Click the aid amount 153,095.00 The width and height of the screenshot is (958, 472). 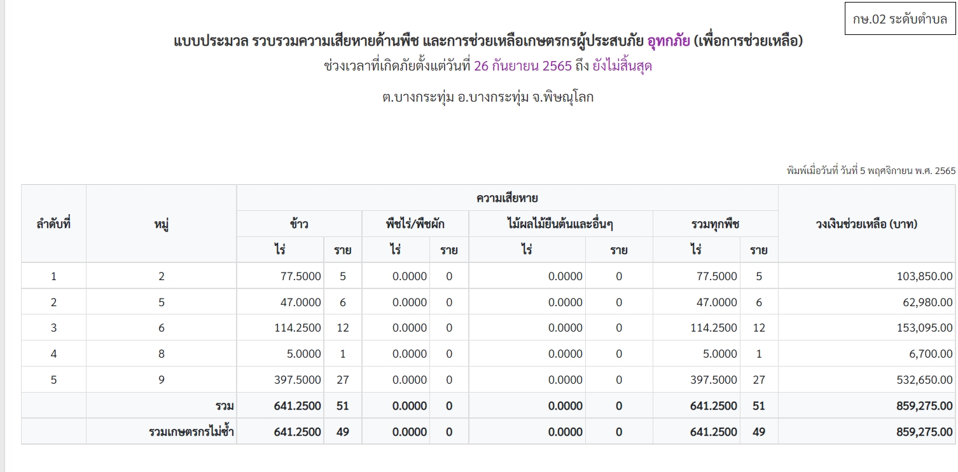coord(926,328)
